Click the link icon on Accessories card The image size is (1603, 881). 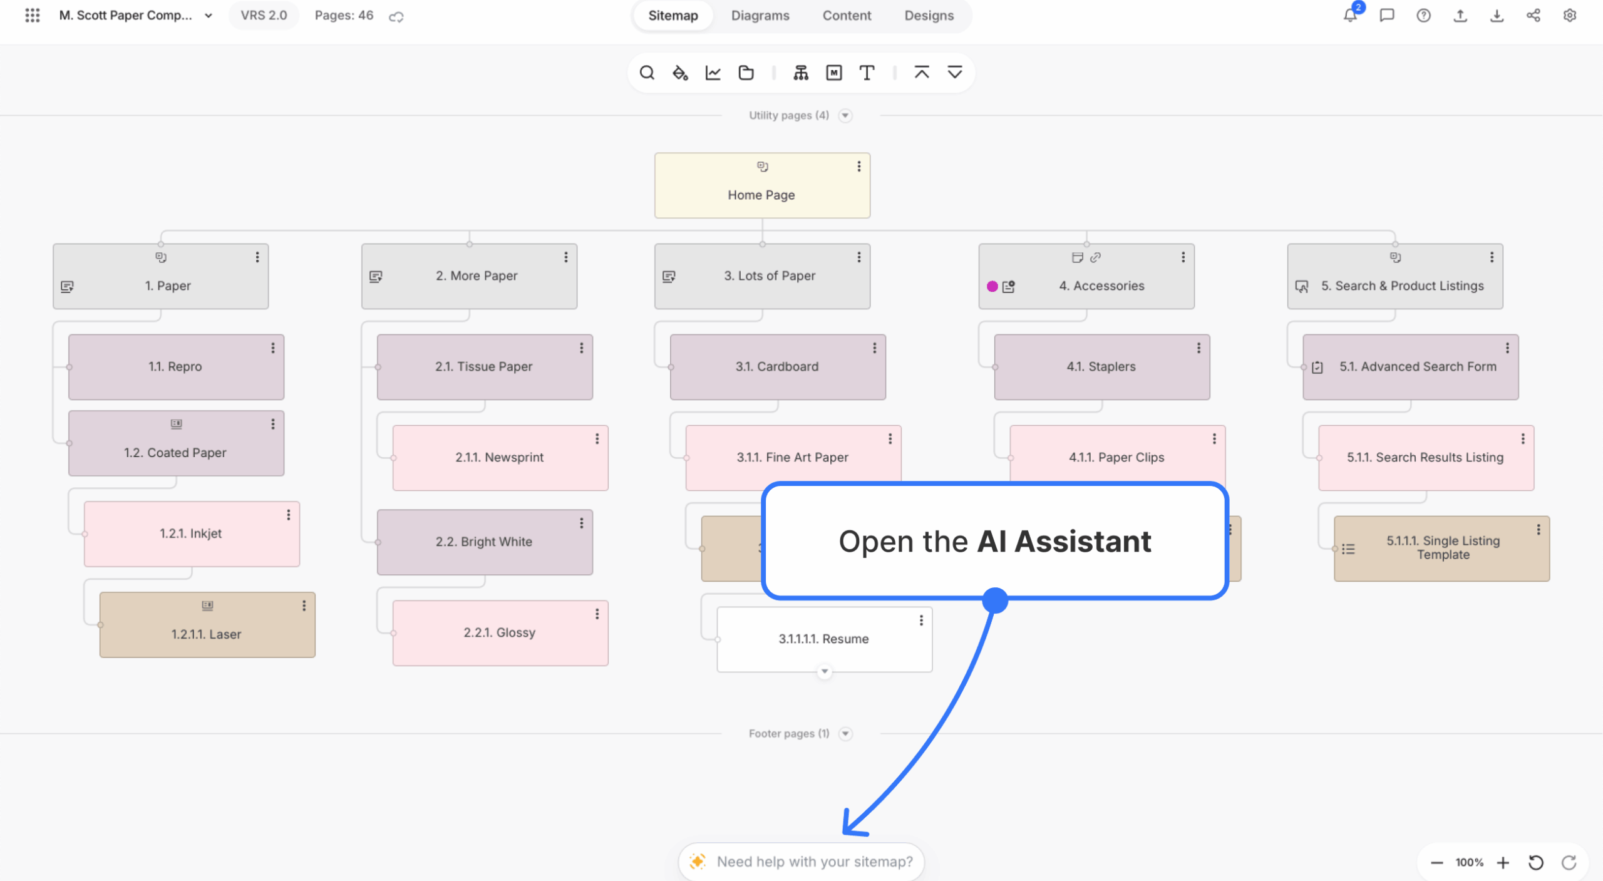click(x=1095, y=257)
